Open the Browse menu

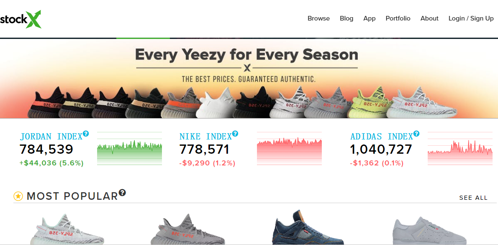(x=318, y=18)
